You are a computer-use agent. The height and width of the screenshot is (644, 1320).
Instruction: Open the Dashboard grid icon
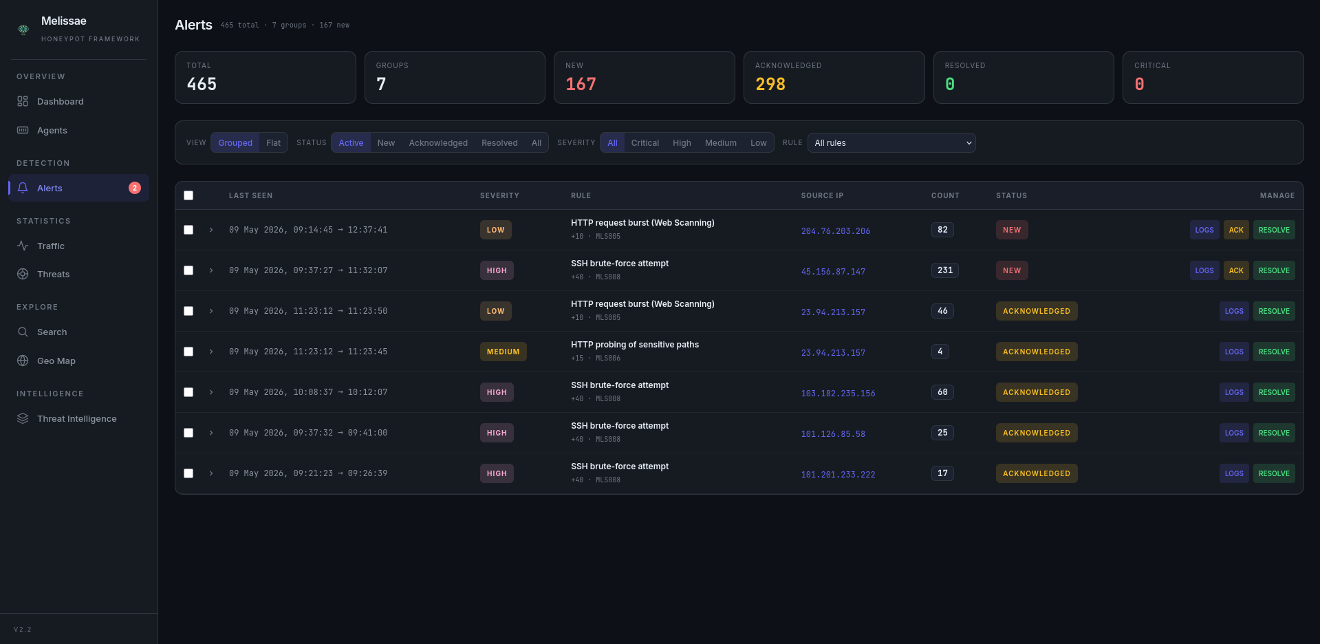tap(23, 101)
